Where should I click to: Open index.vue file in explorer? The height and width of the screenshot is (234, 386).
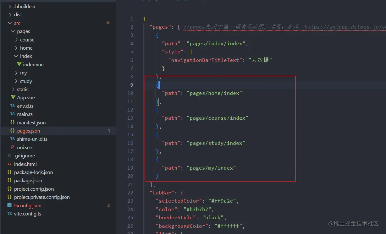pyautogui.click(x=33, y=64)
